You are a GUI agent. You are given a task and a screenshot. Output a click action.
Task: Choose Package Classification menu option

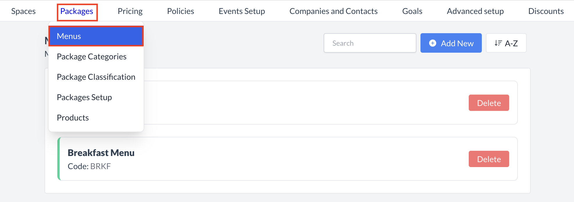click(x=96, y=77)
